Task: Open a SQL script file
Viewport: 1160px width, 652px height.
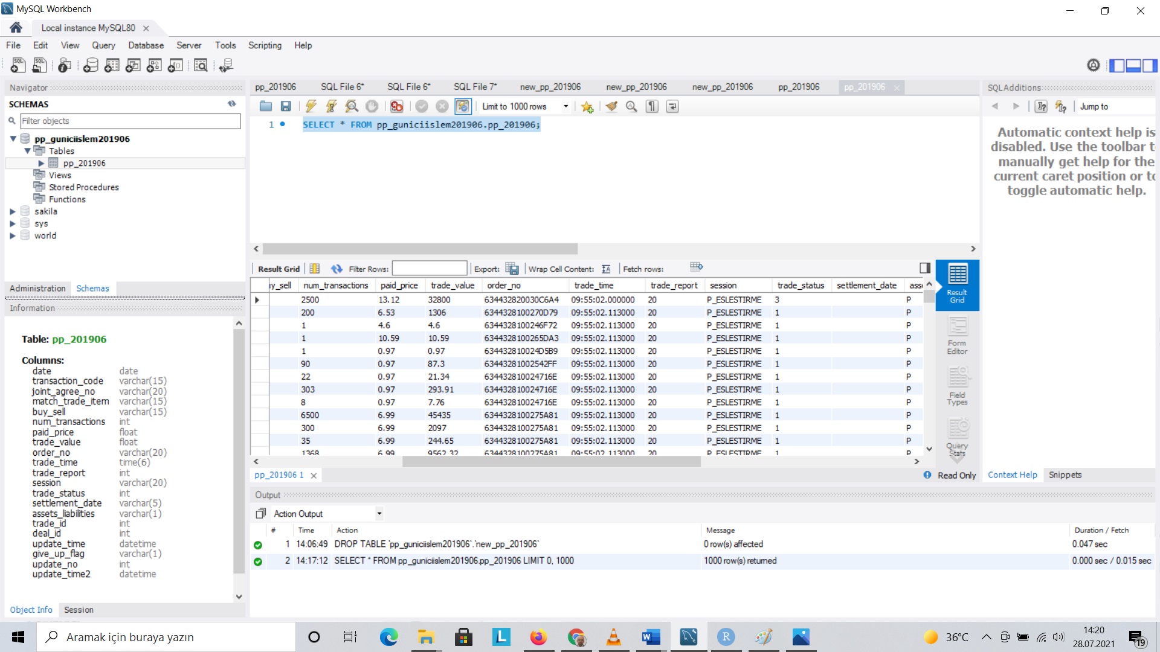Action: click(x=266, y=106)
